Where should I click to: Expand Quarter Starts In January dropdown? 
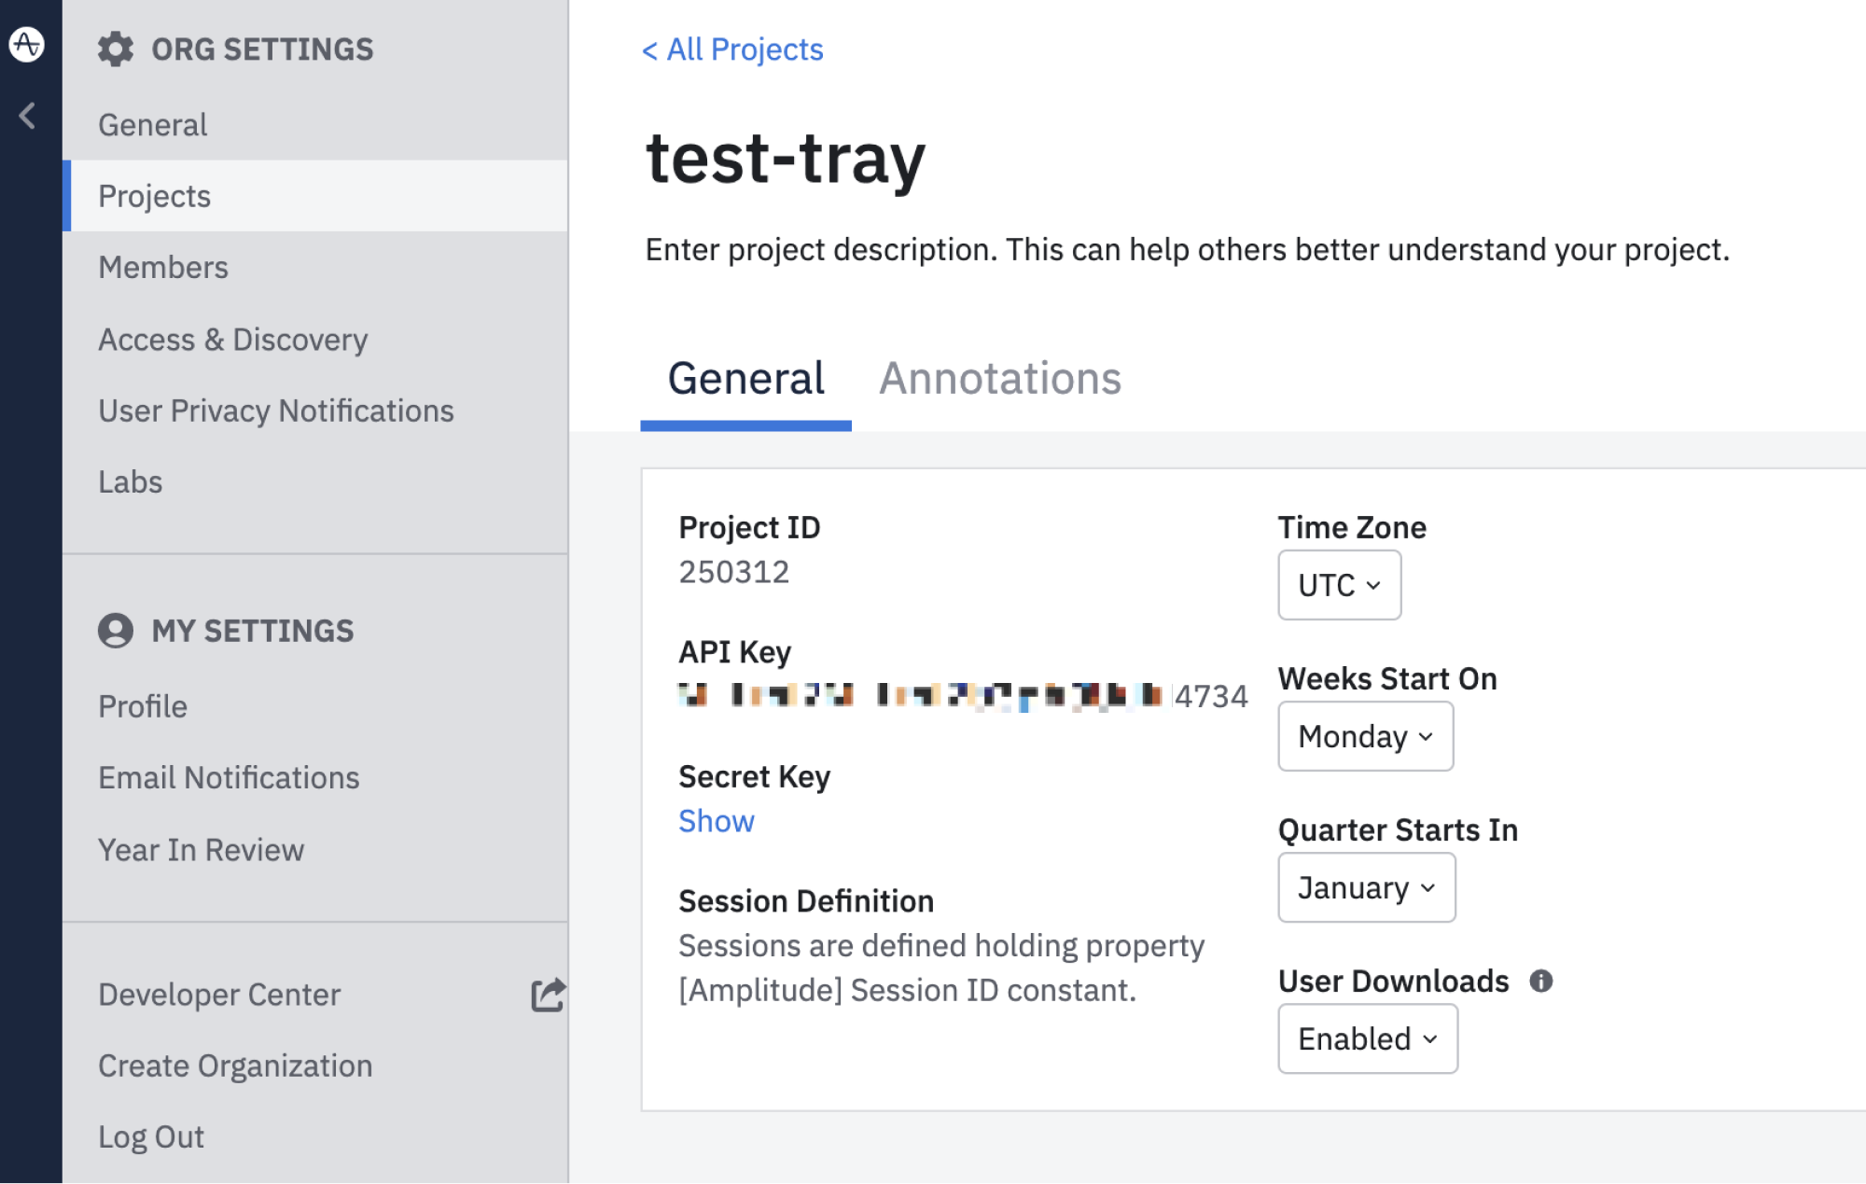1366,887
